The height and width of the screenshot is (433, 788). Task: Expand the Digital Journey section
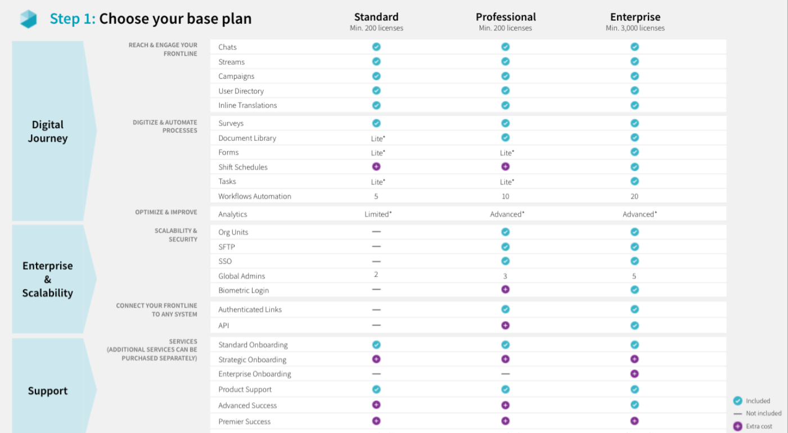pos(47,132)
